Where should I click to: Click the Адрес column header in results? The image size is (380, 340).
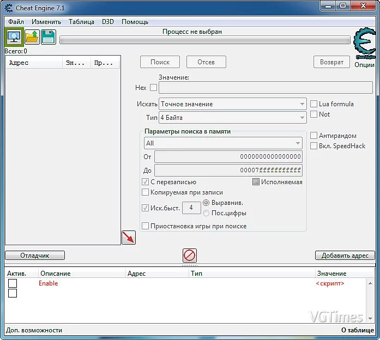[x=34, y=63]
